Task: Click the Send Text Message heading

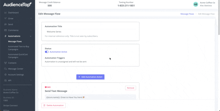Action: [x=56, y=91]
